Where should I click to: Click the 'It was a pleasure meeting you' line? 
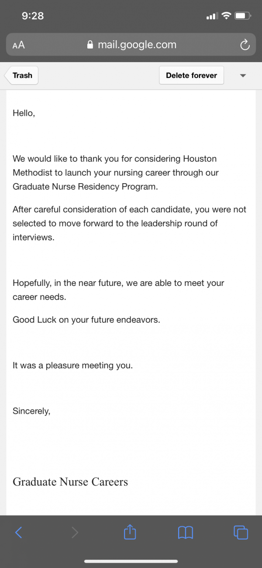pyautogui.click(x=72, y=366)
